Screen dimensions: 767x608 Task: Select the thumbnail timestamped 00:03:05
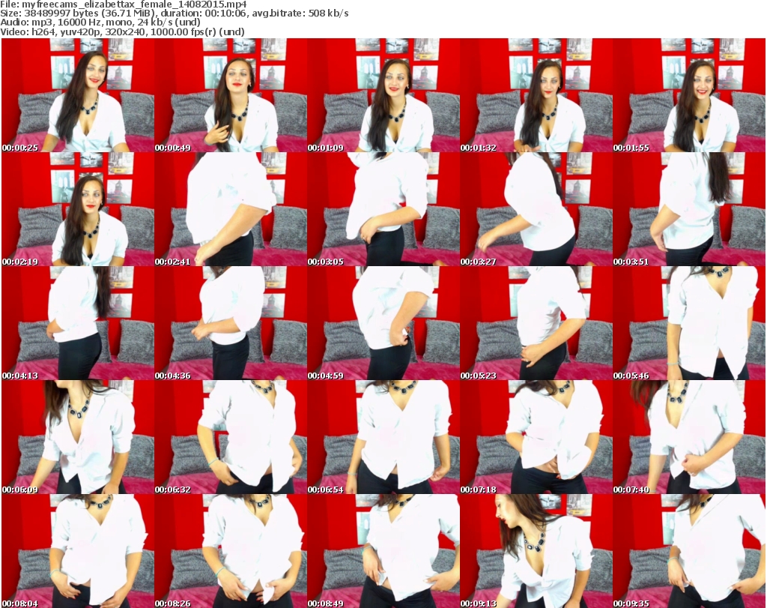point(383,209)
